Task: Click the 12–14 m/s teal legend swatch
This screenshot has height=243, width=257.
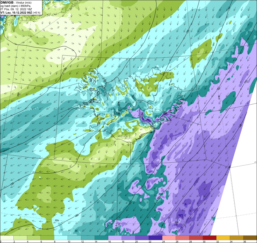Action: click(x=88, y=238)
